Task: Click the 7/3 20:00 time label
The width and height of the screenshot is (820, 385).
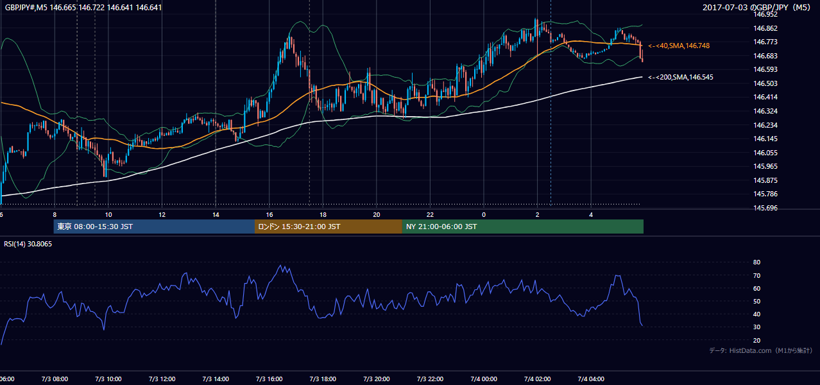Action: [377, 379]
